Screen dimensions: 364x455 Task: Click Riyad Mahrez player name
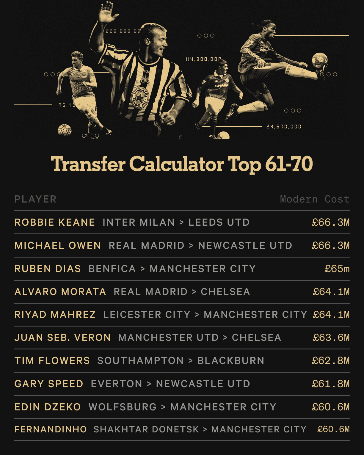(55, 315)
